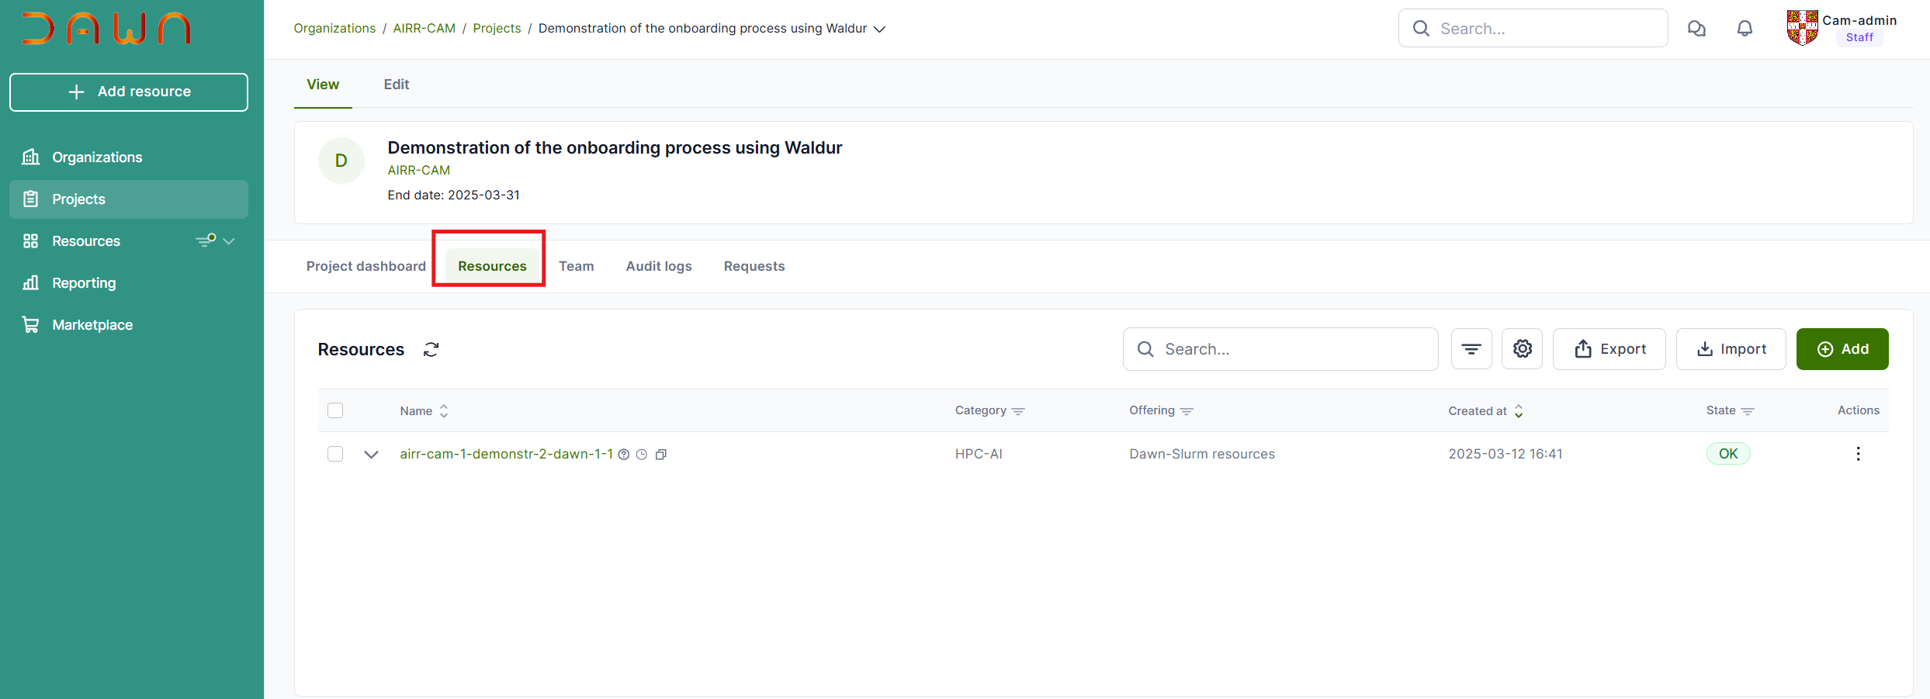This screenshot has height=699, width=1930.
Task: Open the table filter icon button
Action: [1471, 349]
